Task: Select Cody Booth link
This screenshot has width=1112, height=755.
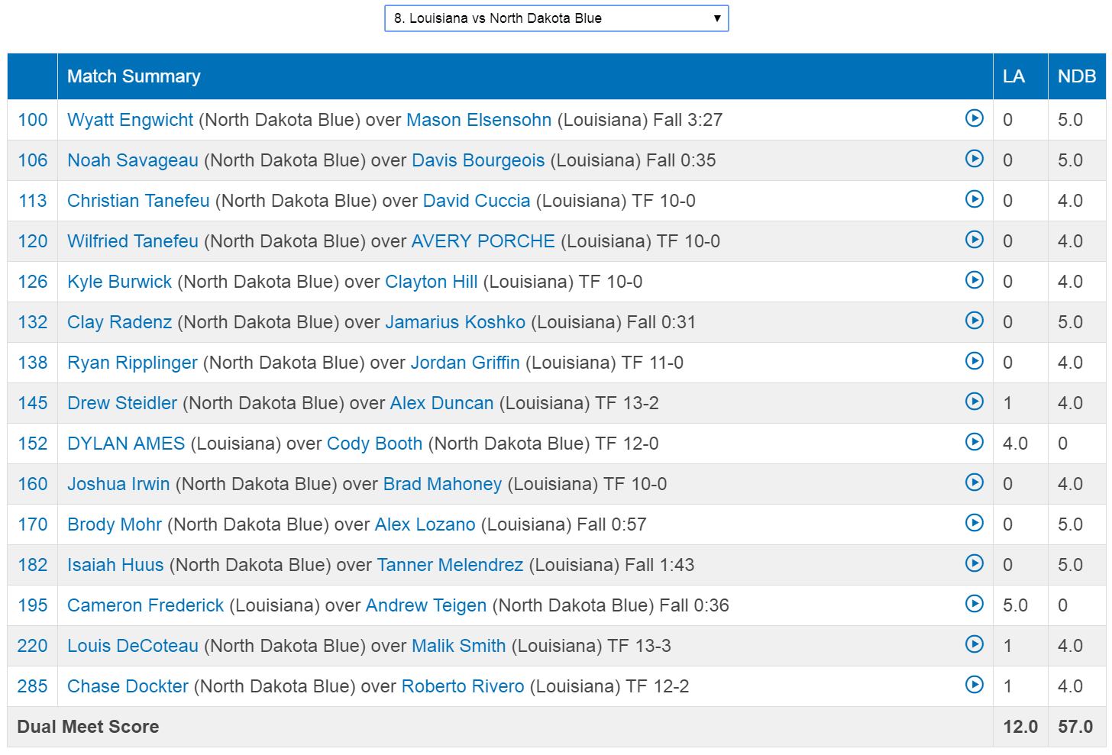Action: (375, 444)
